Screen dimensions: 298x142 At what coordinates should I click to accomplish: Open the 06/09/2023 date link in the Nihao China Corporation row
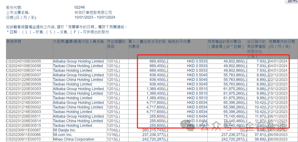[x=278, y=139]
